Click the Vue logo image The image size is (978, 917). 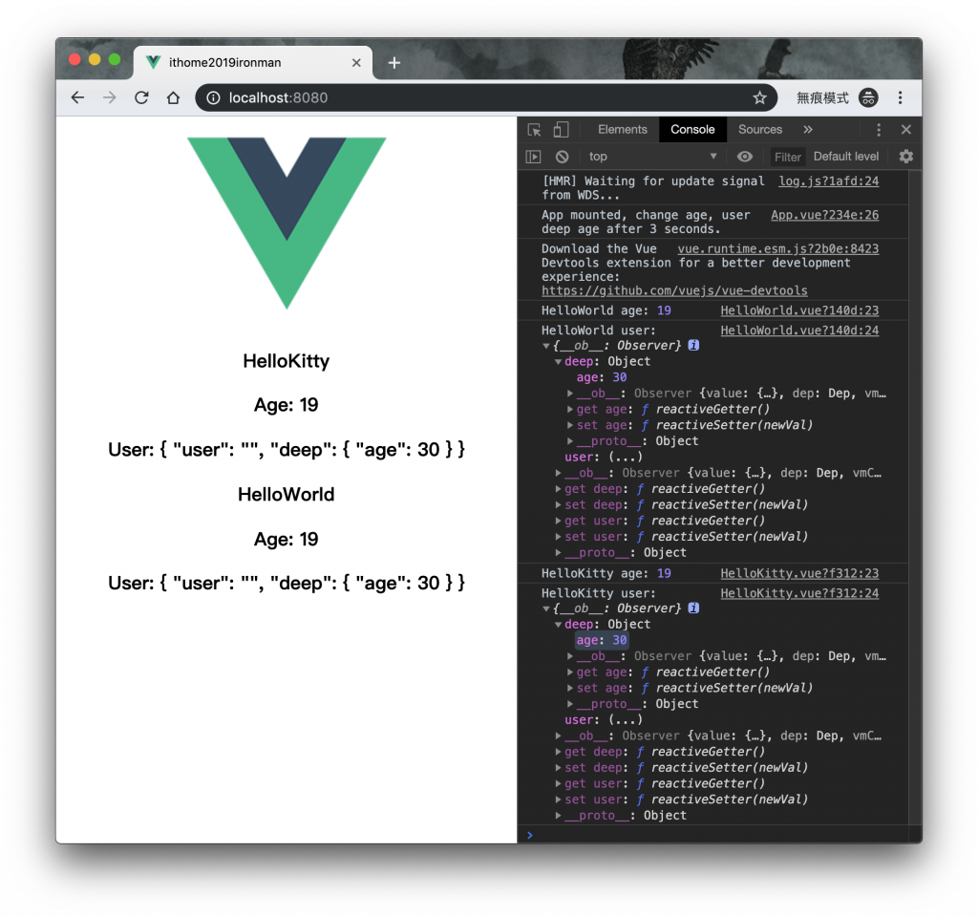(x=287, y=224)
